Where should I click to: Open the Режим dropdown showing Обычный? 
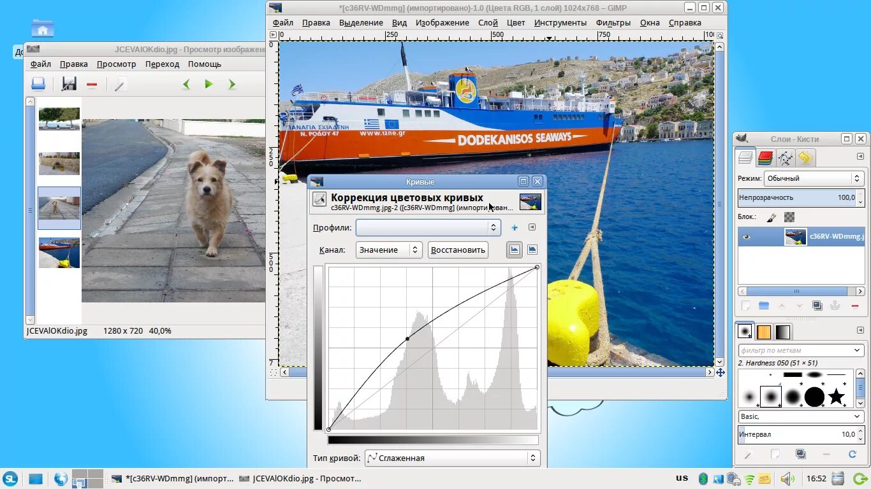(814, 178)
